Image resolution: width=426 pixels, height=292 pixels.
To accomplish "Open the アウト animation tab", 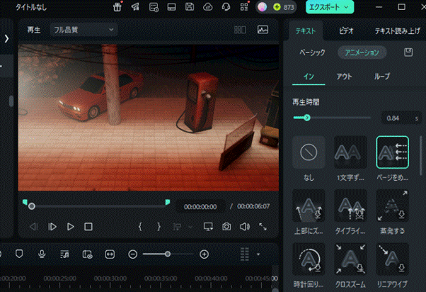I will (x=344, y=76).
